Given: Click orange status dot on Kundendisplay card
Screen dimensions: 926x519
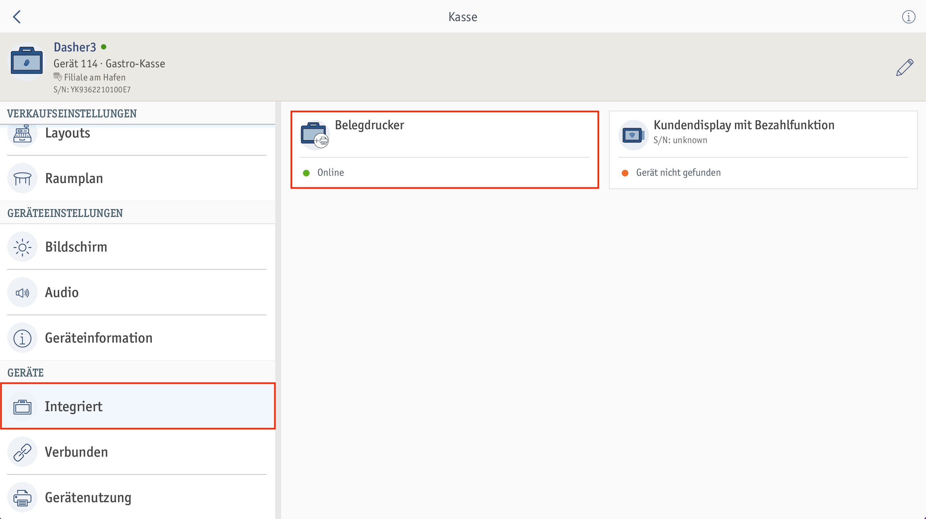Looking at the screenshot, I should [x=625, y=173].
